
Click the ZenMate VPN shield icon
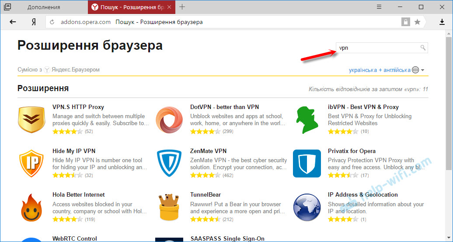(x=169, y=164)
